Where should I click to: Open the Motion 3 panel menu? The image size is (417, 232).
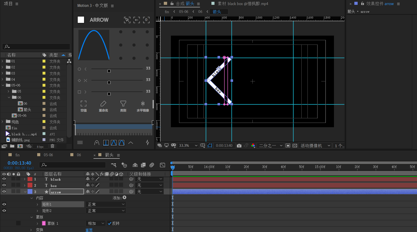[x=112, y=6]
